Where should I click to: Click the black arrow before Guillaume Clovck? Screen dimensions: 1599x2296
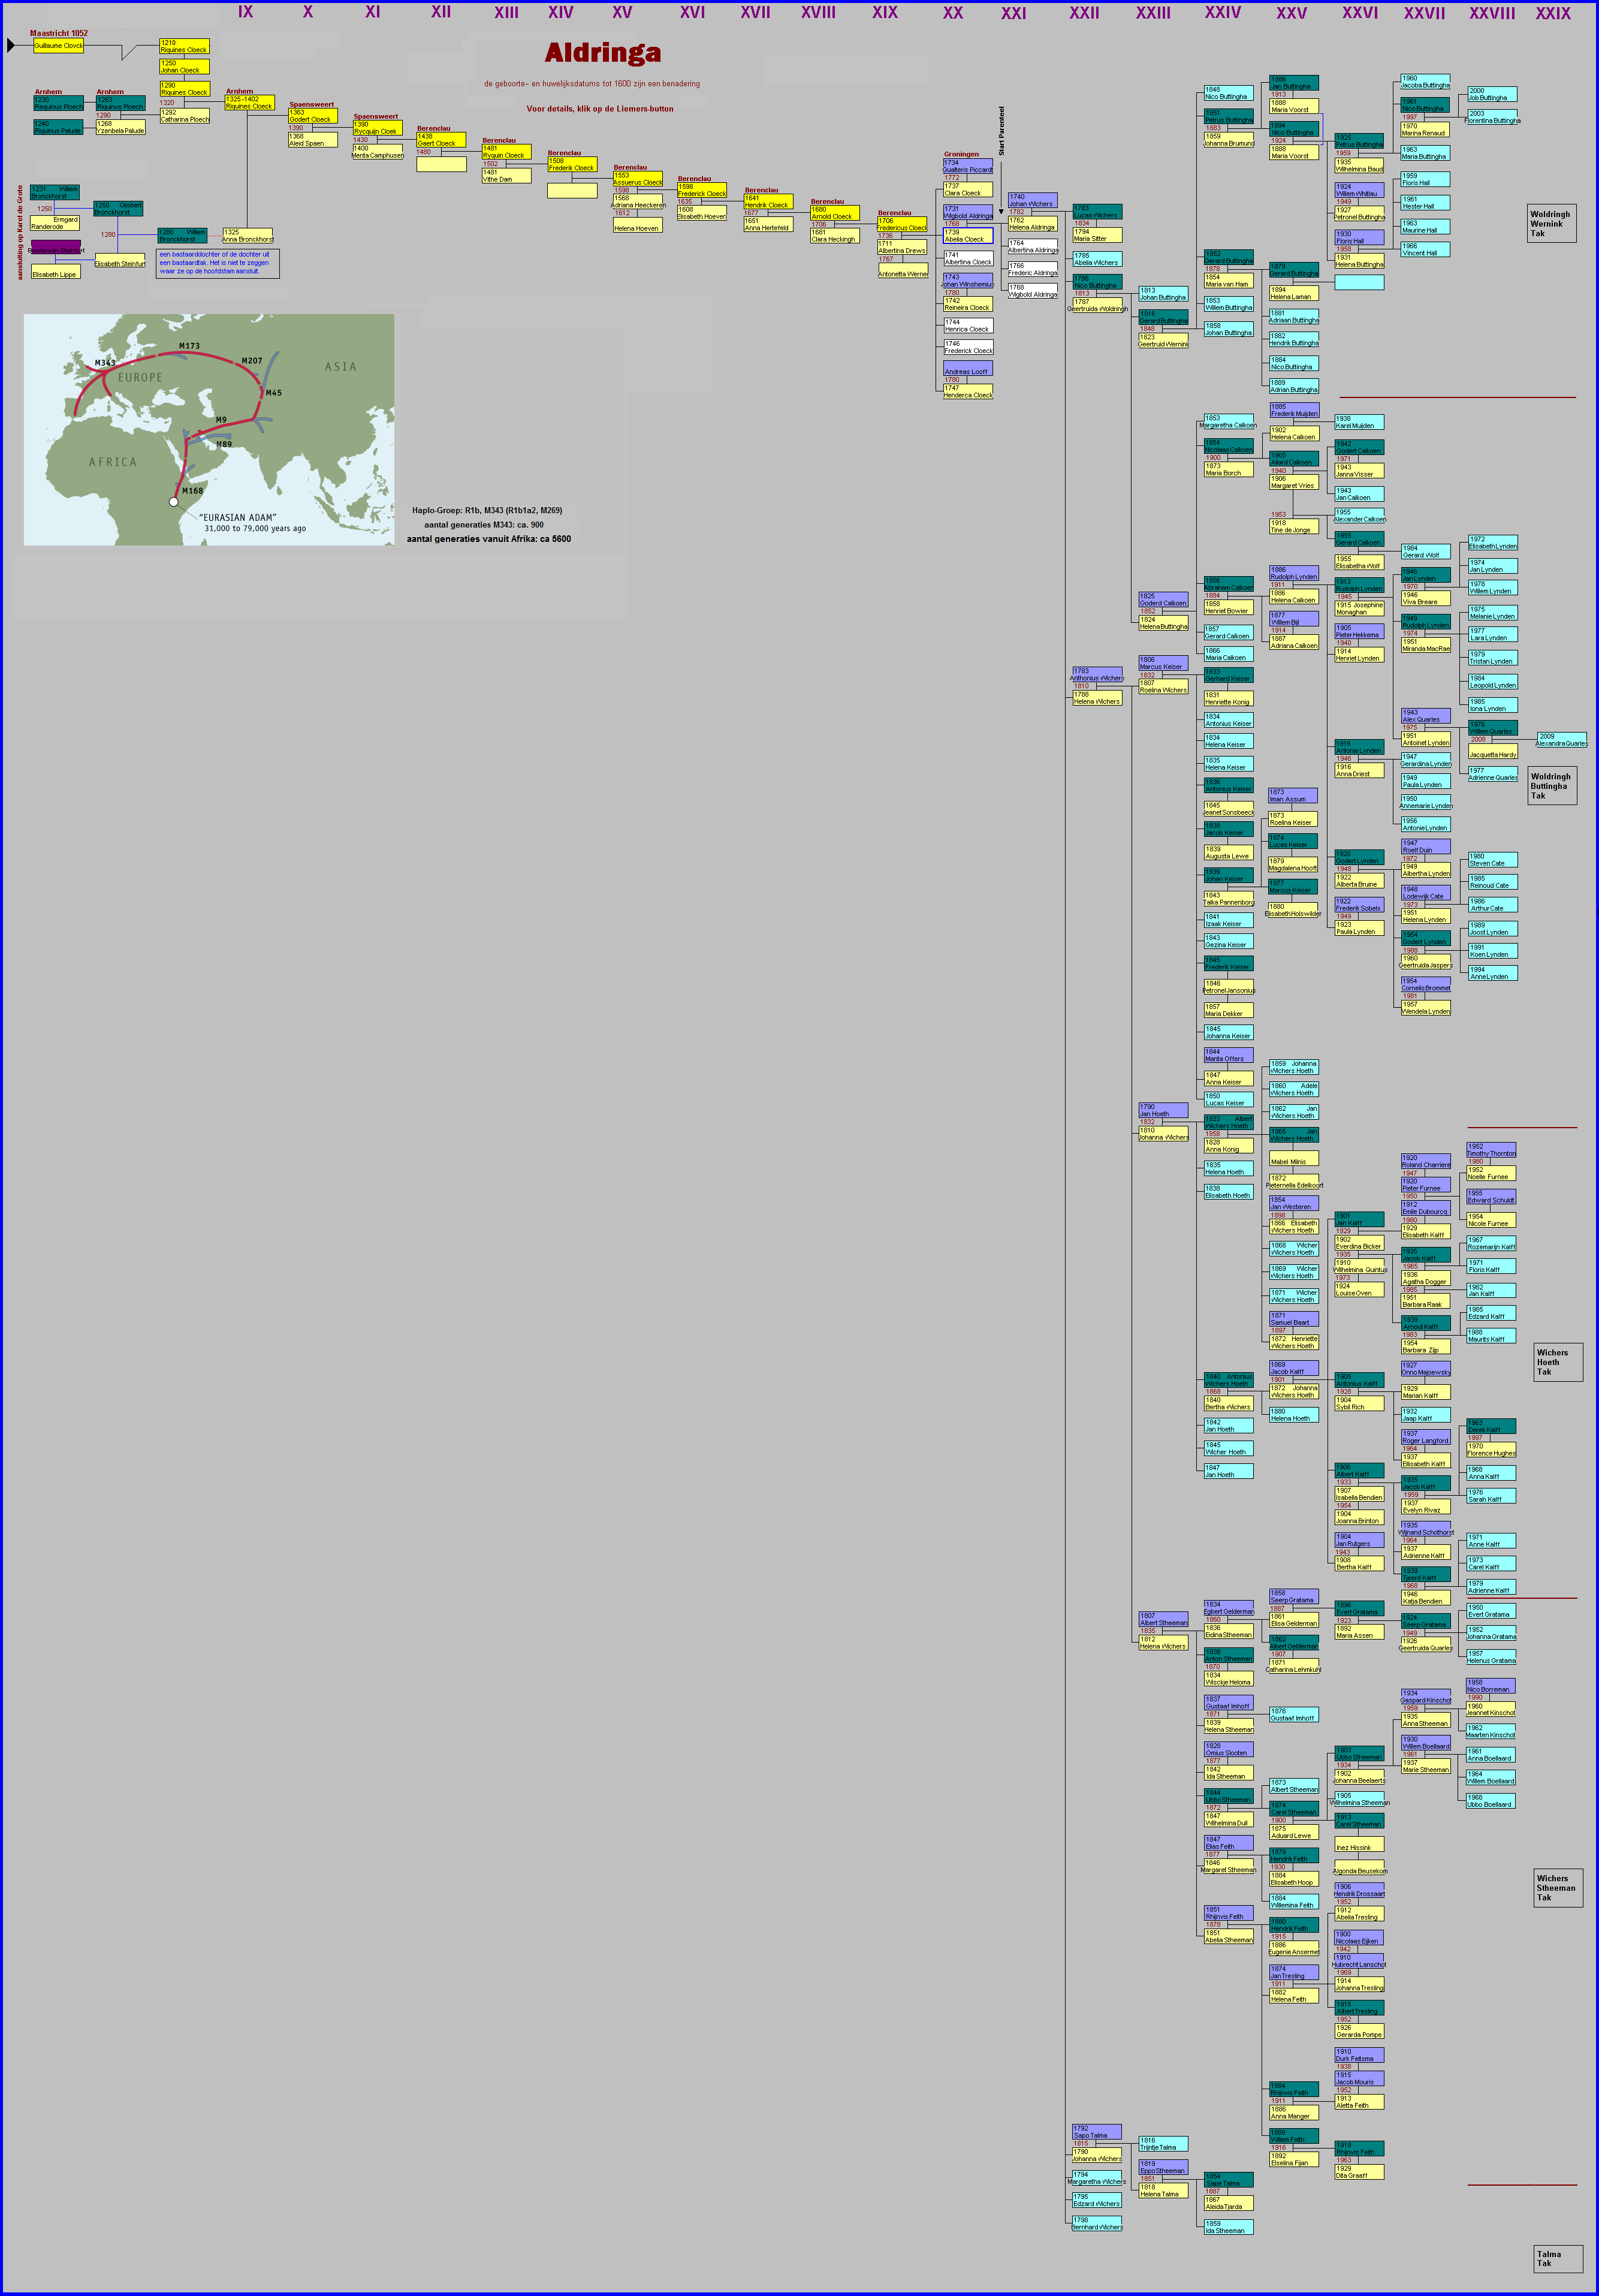click(11, 45)
